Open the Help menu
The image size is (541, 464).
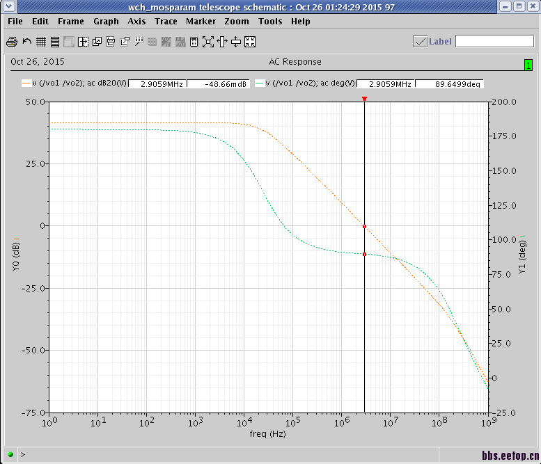(301, 22)
